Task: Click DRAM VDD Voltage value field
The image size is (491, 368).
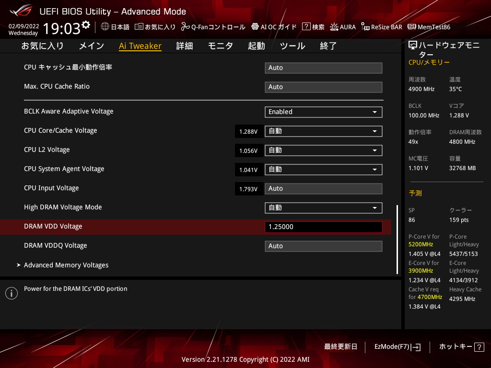Action: (x=324, y=227)
